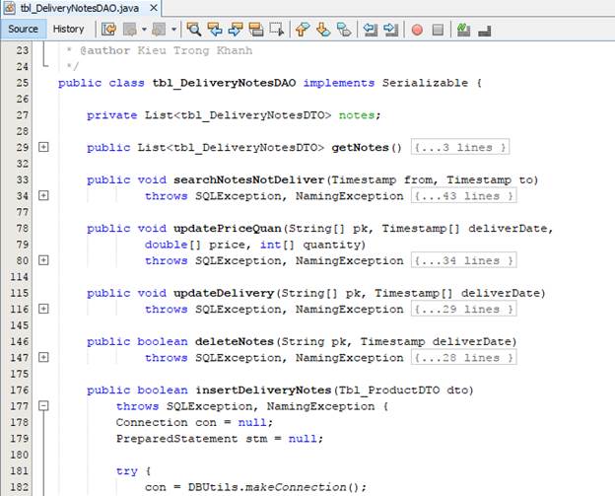Click 'Connection con = null;' line
This screenshot has width=615, height=496.
194,422
